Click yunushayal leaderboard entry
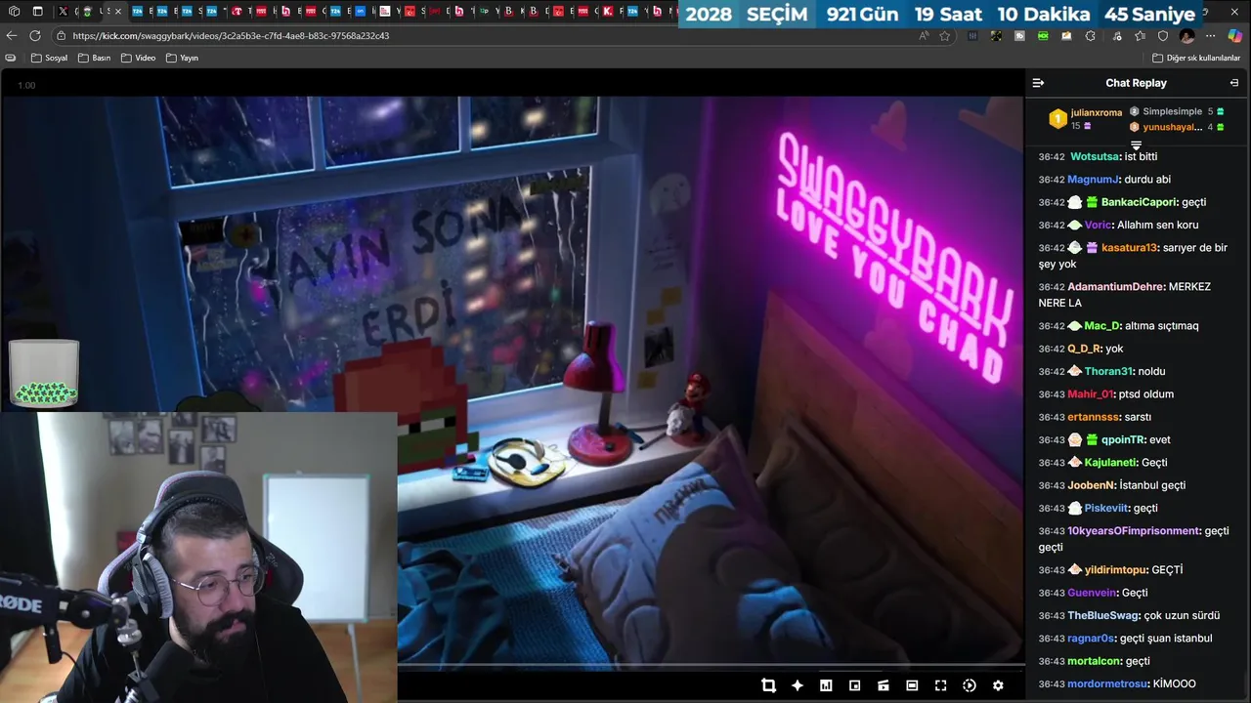The height and width of the screenshot is (703, 1251). point(1172,127)
